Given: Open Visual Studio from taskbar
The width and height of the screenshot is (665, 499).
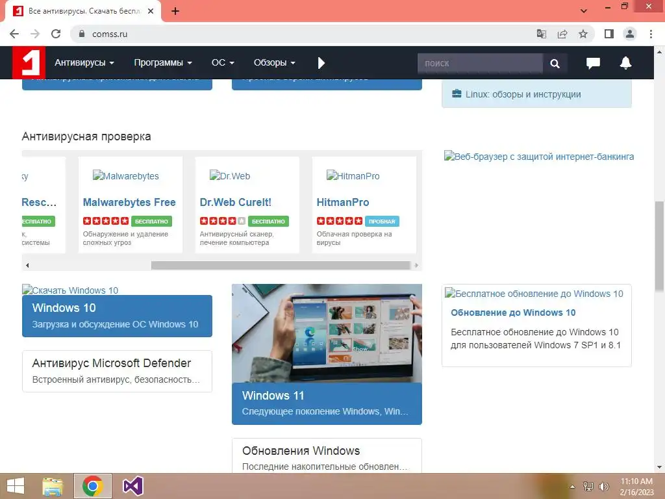Looking at the screenshot, I should point(132,486).
